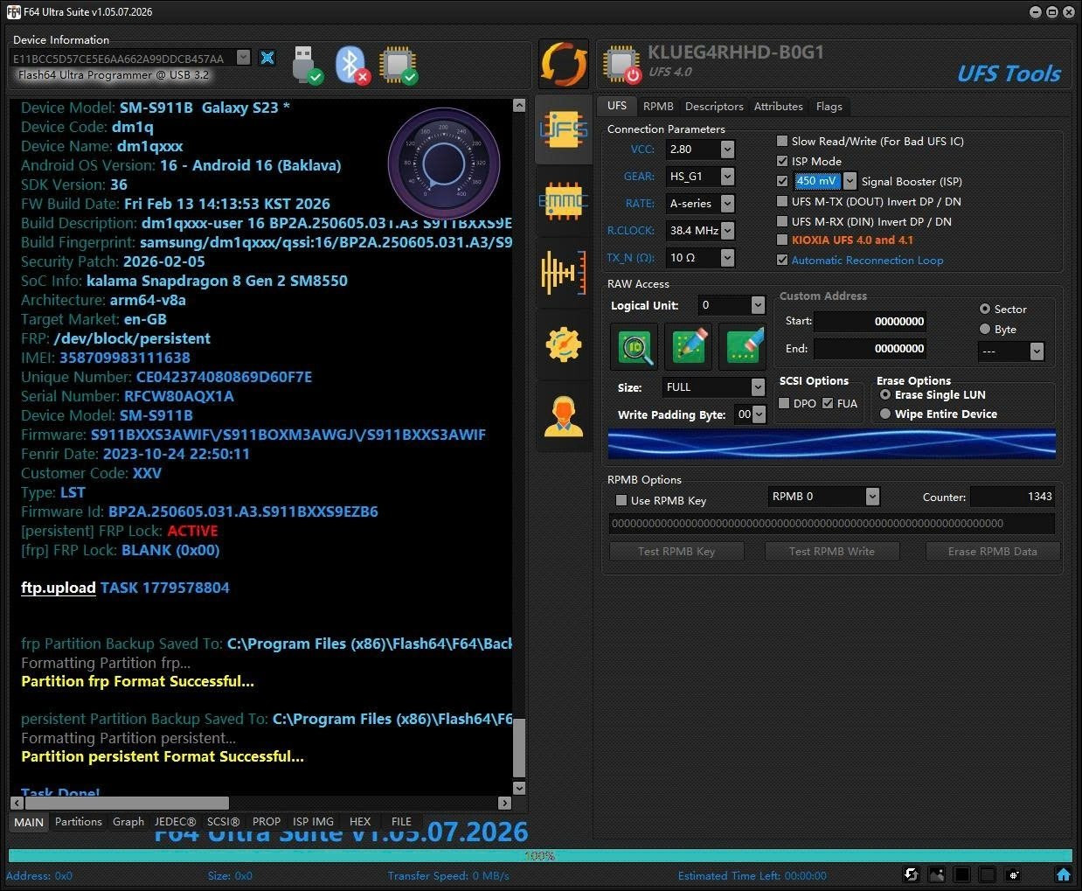Open the TX_N 10 Ω dropdown

[727, 258]
